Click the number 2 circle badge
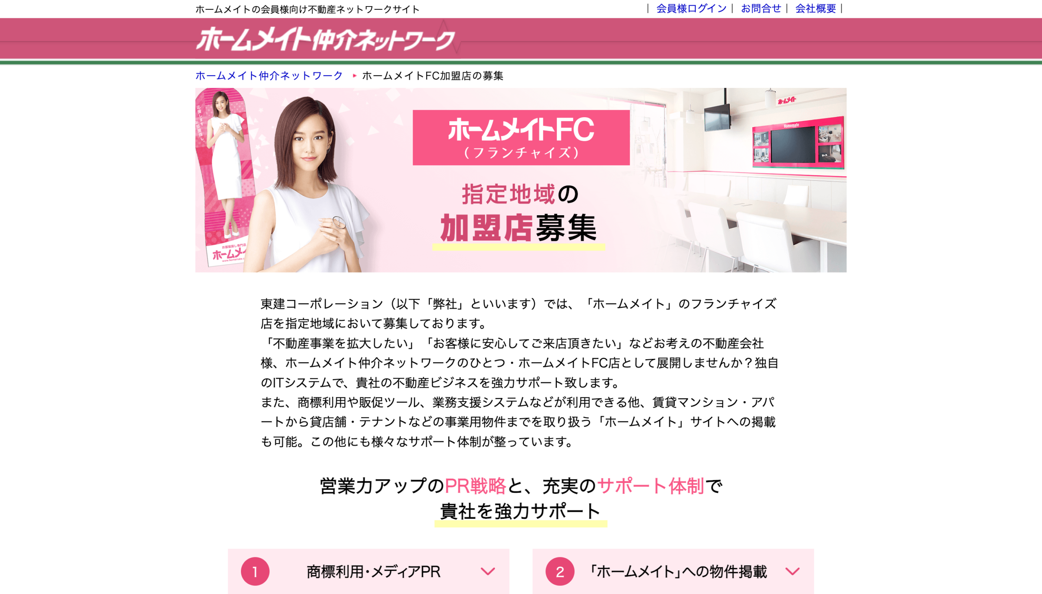Viewport: 1042px width, 594px height. [560, 571]
